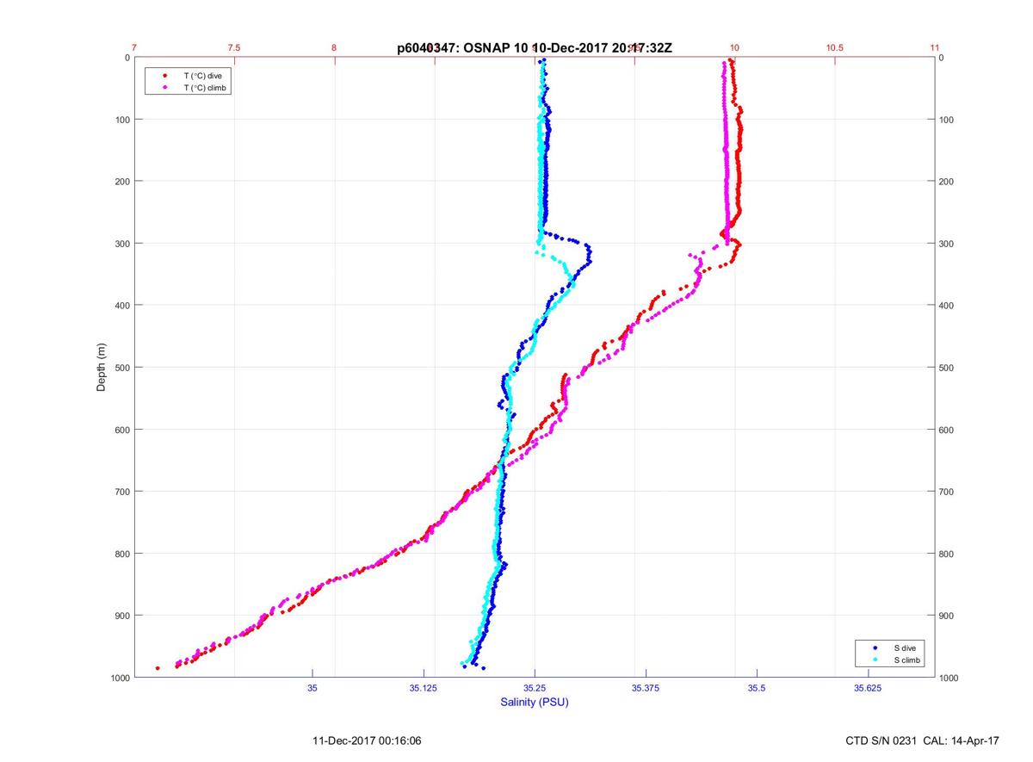Click salinity tick label 35.5
The image size is (1033, 762).
(x=757, y=688)
